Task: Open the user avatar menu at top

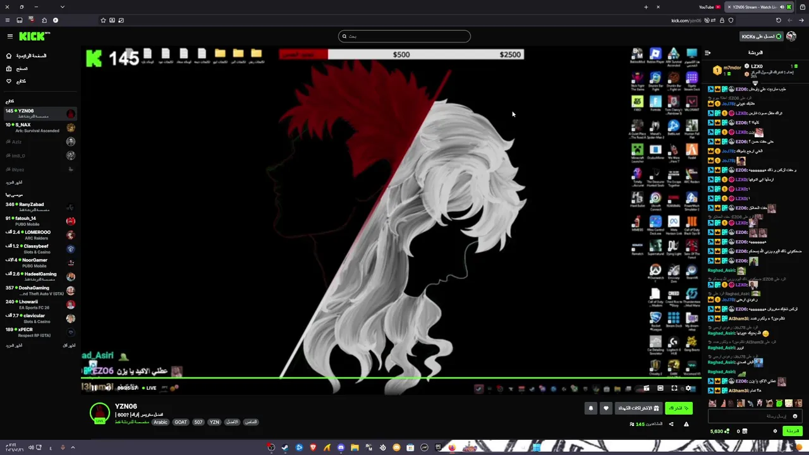Action: 792,37
